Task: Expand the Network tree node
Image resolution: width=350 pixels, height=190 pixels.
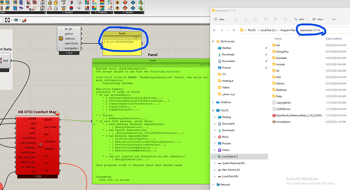Action: point(213,184)
